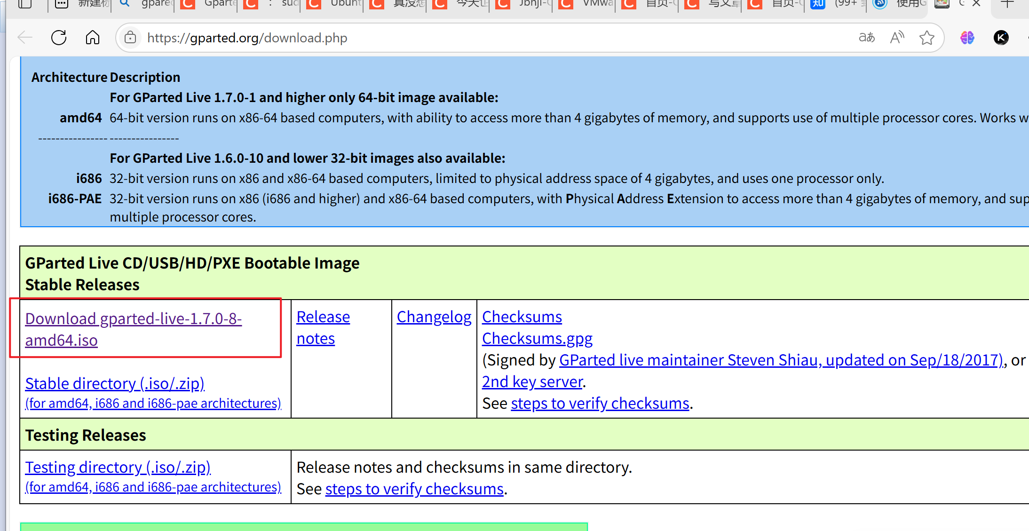The width and height of the screenshot is (1029, 531).
Task: Open stable architectures link below Stable directory
Action: [x=153, y=403]
